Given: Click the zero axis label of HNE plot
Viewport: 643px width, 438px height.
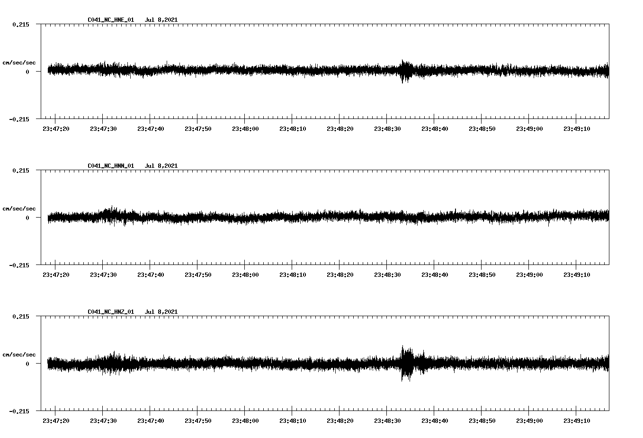Looking at the screenshot, I should coord(27,72).
